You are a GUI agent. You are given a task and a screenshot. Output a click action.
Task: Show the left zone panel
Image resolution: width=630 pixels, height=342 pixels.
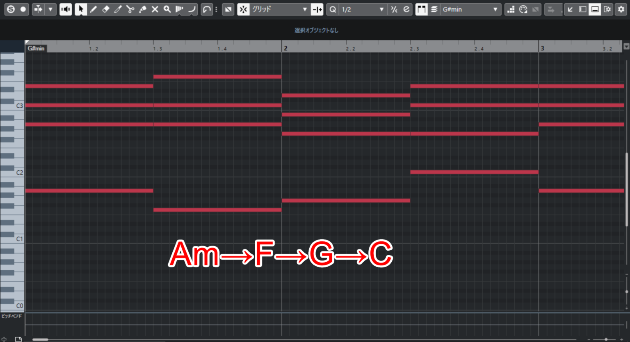582,9
